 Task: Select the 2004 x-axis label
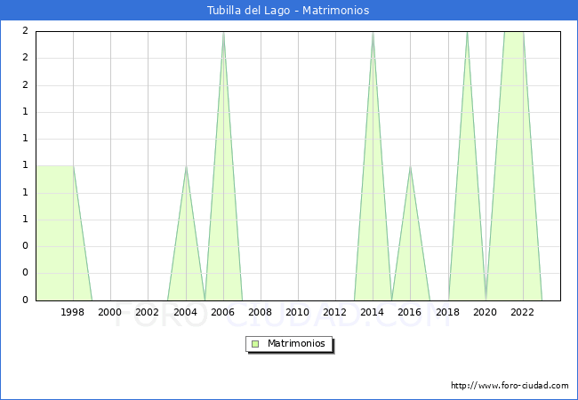[x=186, y=312]
